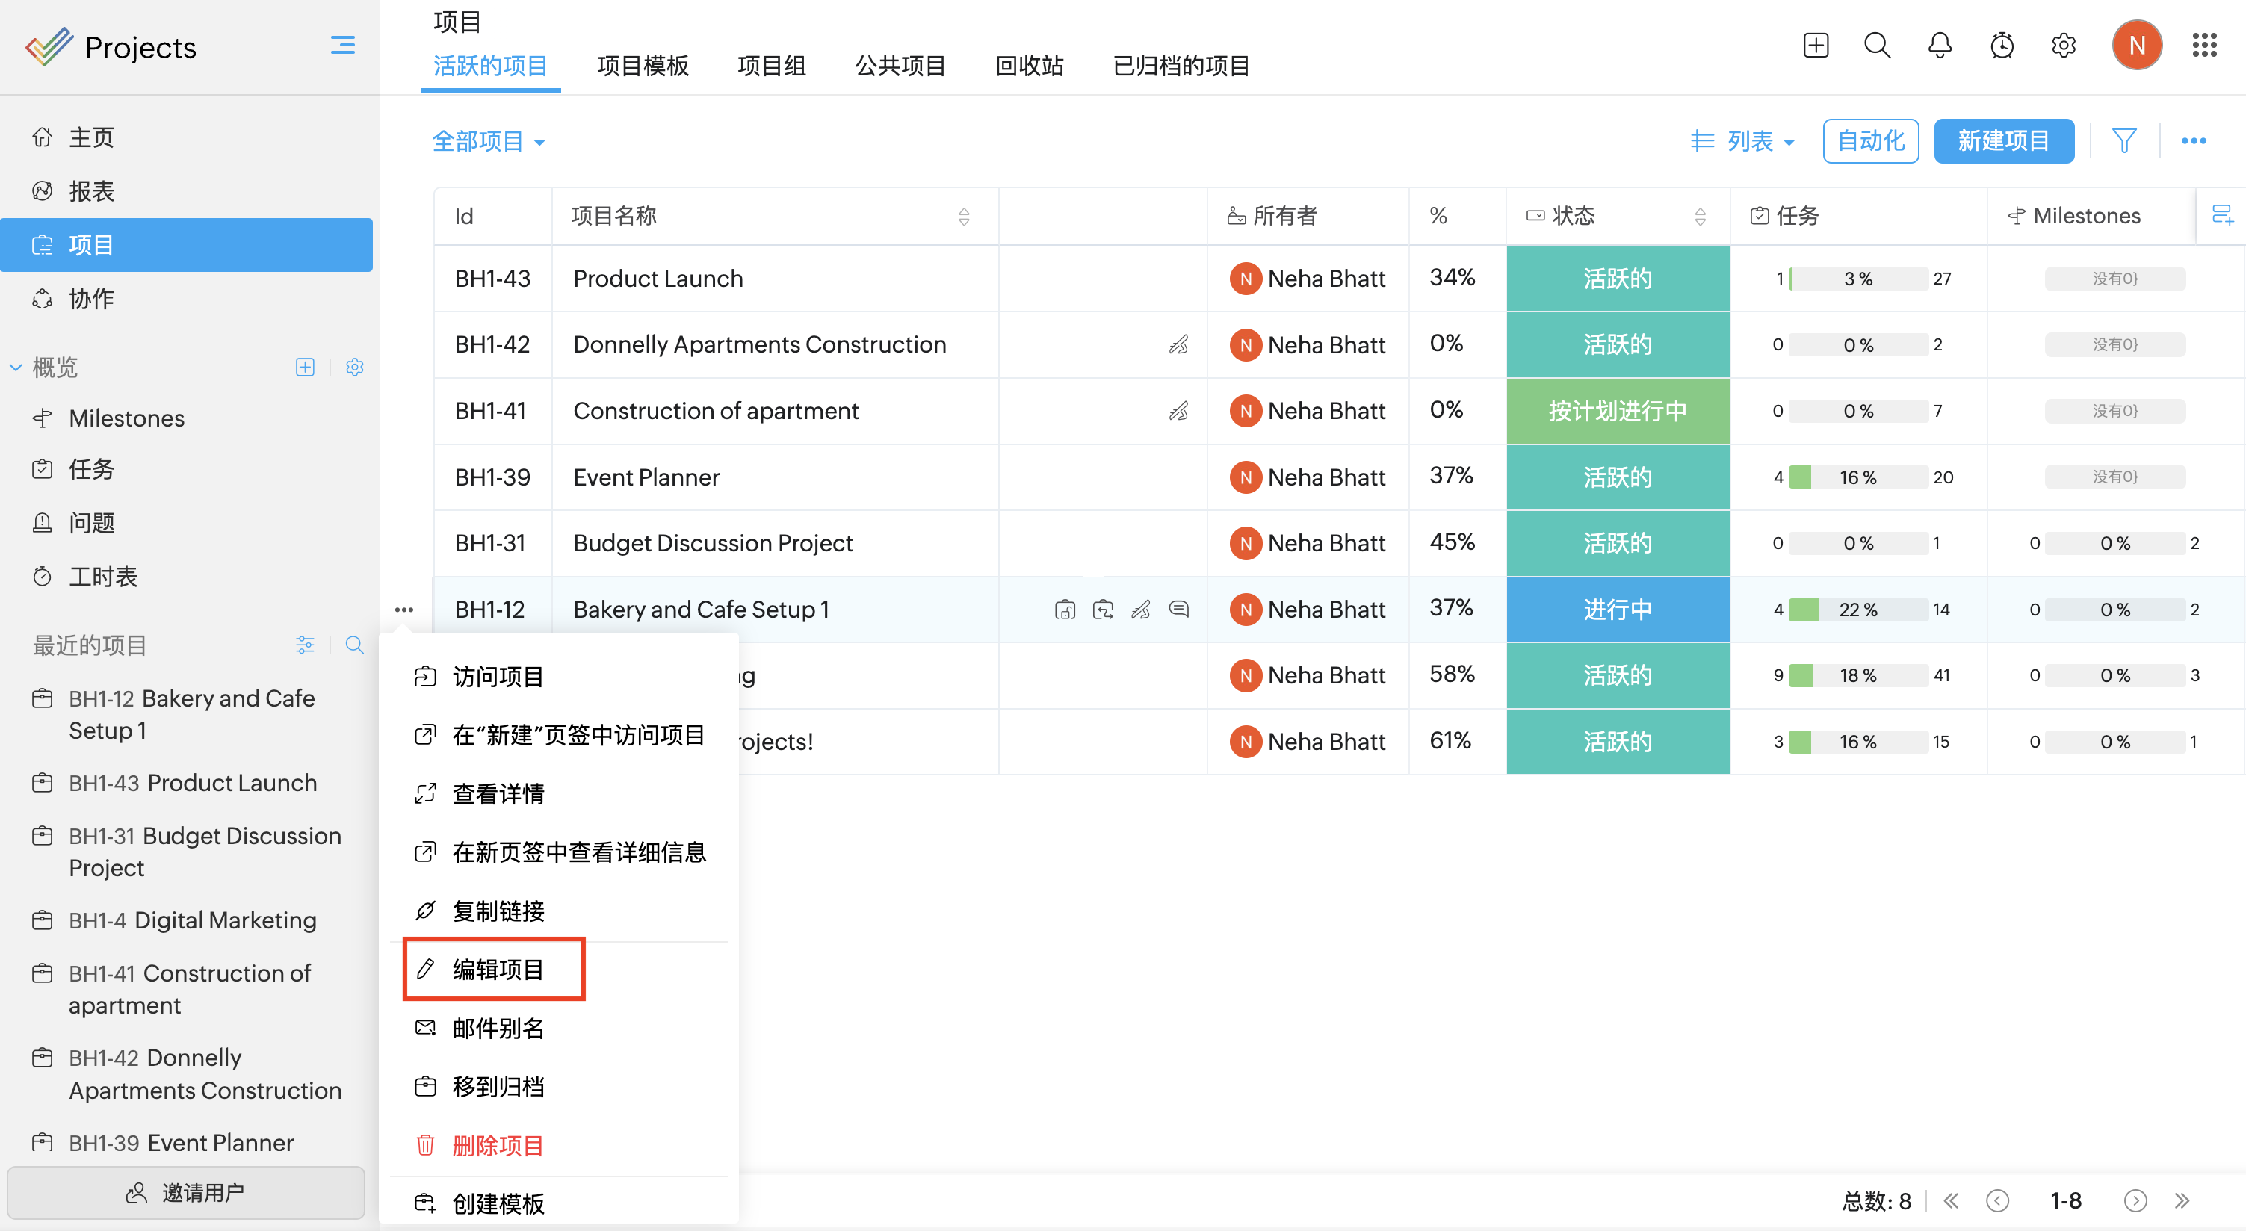Click the filter funnel icon
The image size is (2246, 1231).
pyautogui.click(x=2124, y=140)
